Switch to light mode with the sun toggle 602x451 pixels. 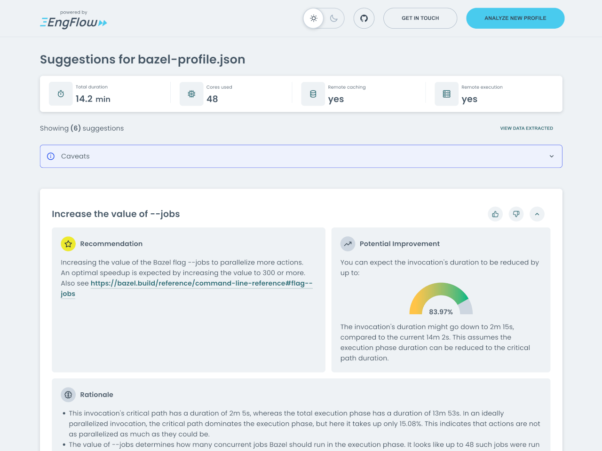tap(313, 18)
